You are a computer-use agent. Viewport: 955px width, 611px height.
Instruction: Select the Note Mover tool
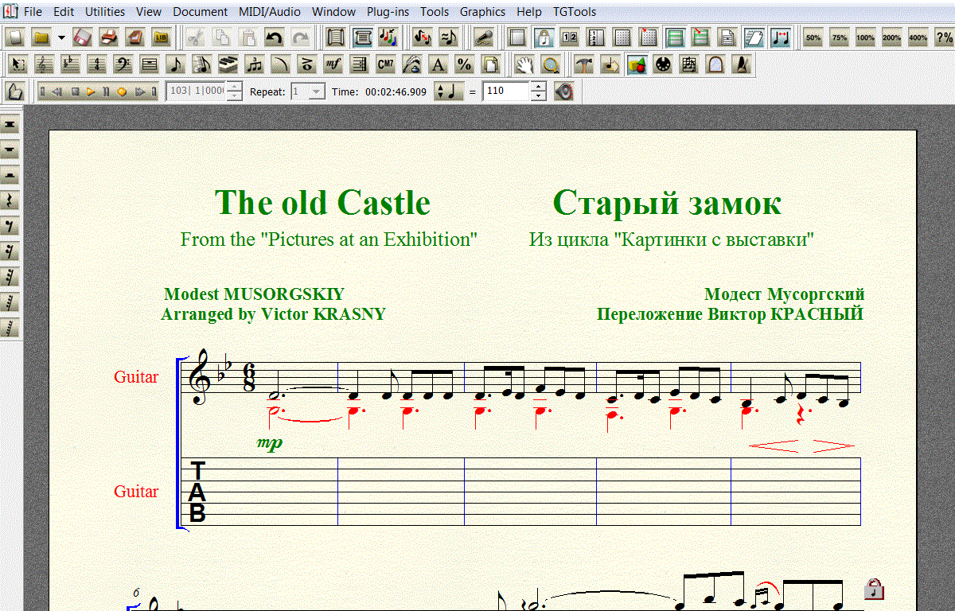point(610,64)
